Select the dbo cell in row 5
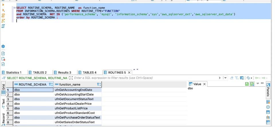Screen dimensions: 275x127 tap(33, 108)
